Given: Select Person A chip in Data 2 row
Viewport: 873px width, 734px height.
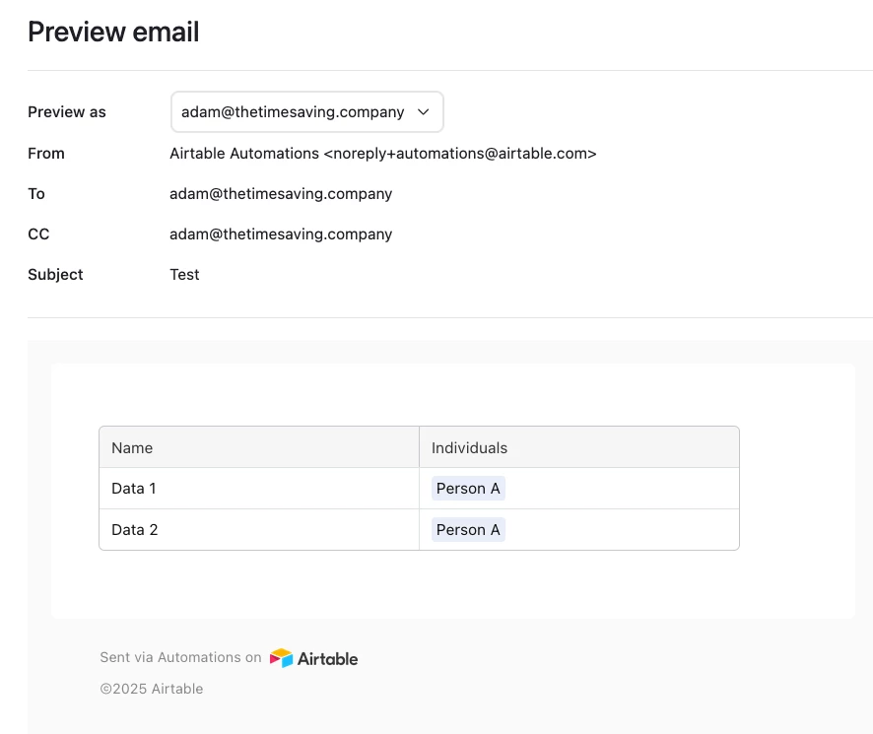Looking at the screenshot, I should (x=468, y=530).
